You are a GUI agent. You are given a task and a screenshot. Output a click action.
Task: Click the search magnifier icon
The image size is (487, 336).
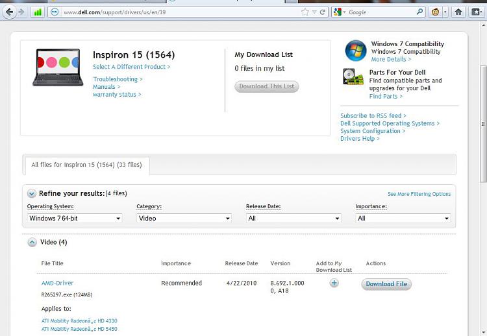pyautogui.click(x=419, y=12)
